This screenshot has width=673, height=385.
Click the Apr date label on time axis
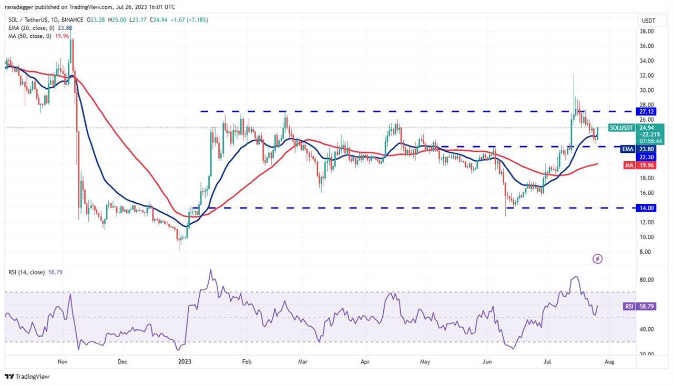tap(364, 361)
